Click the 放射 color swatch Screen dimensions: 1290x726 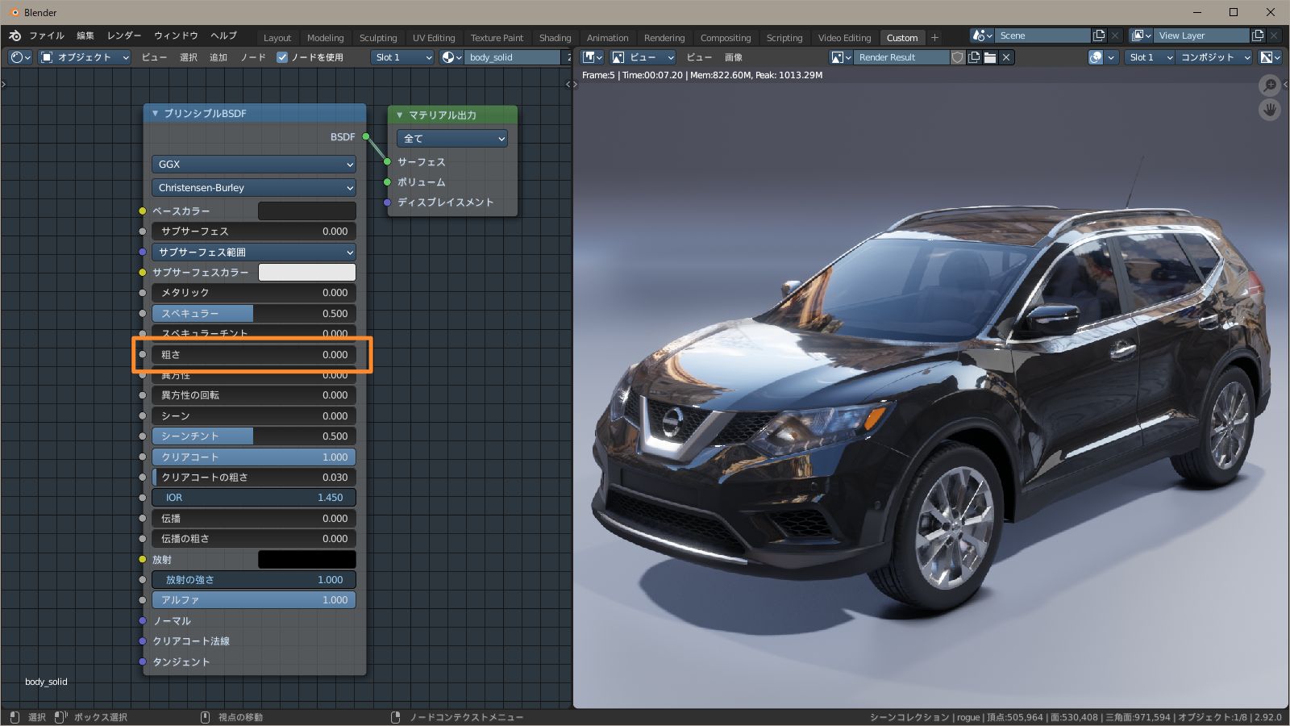307,559
